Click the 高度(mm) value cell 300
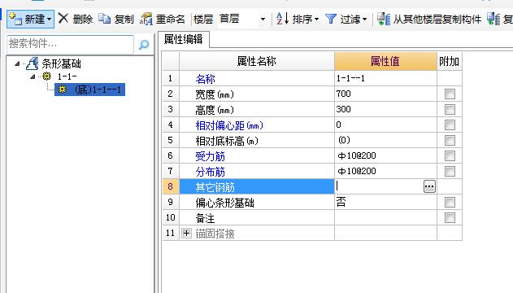513x293 pixels. (x=385, y=109)
